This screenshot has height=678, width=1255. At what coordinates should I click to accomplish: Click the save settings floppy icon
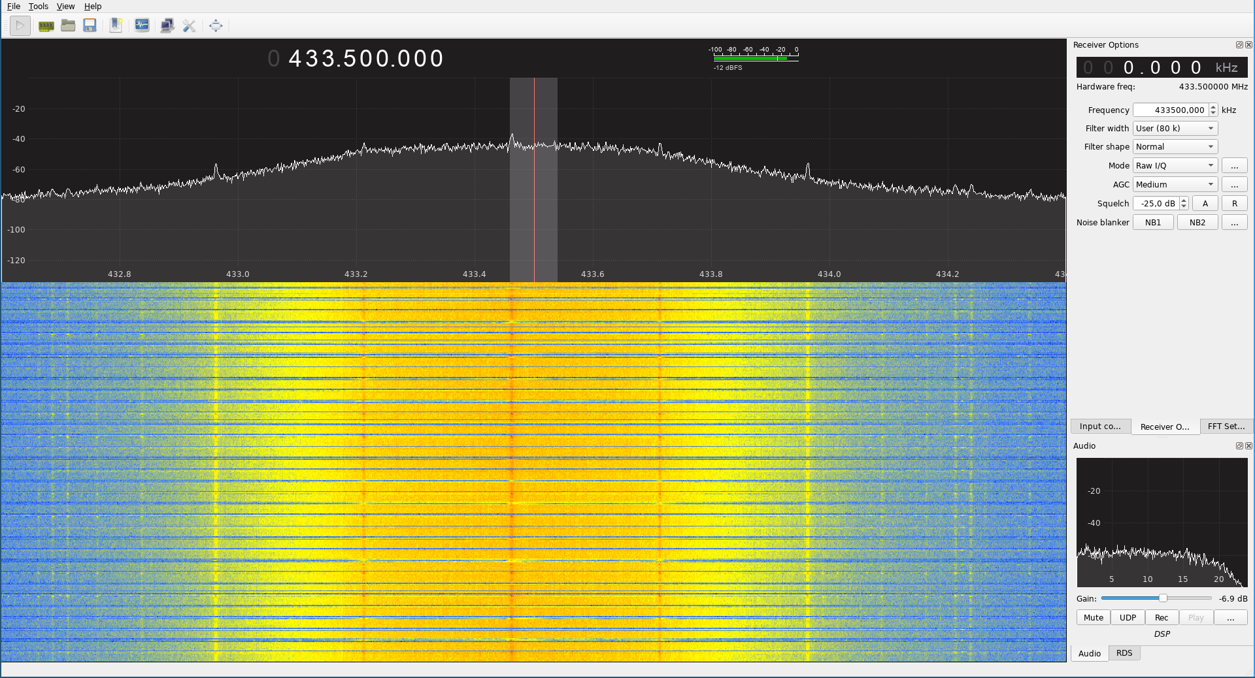pos(90,25)
